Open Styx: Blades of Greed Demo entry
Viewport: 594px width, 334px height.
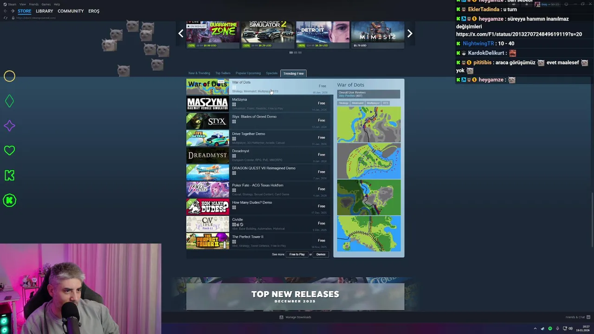258,121
